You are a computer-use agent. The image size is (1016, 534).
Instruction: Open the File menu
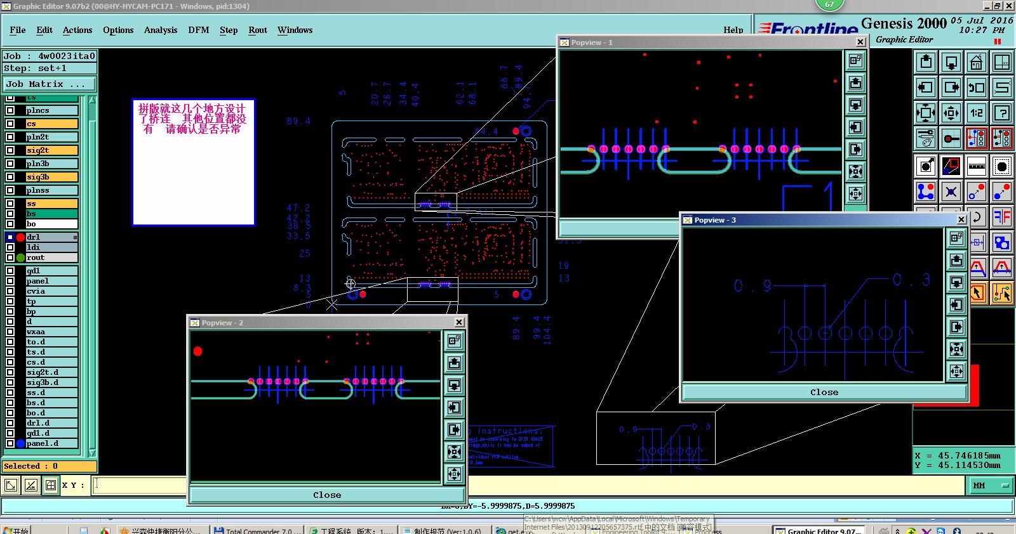coord(18,30)
